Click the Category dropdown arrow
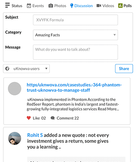This screenshot has width=136, height=162. (114, 35)
